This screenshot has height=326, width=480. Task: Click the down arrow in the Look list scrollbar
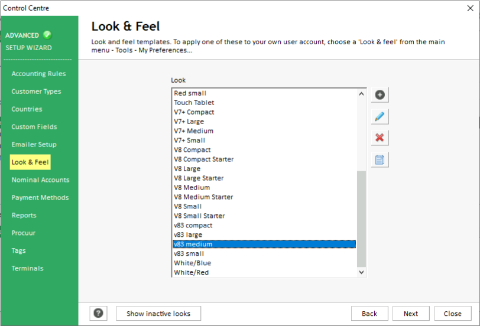click(x=361, y=272)
